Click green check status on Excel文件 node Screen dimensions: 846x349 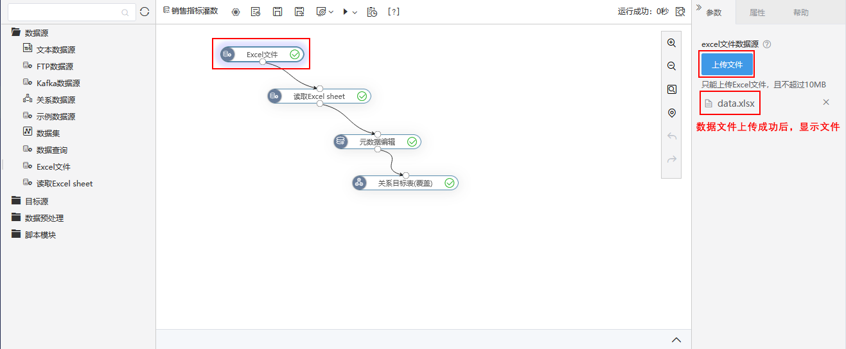tap(295, 55)
